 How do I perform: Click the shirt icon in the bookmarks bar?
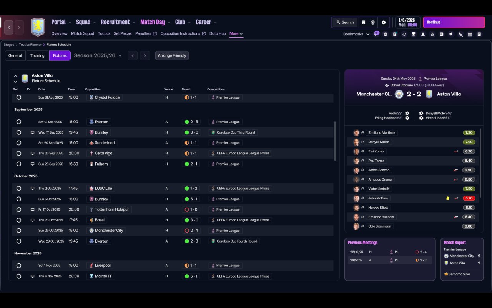pyautogui.click(x=386, y=34)
